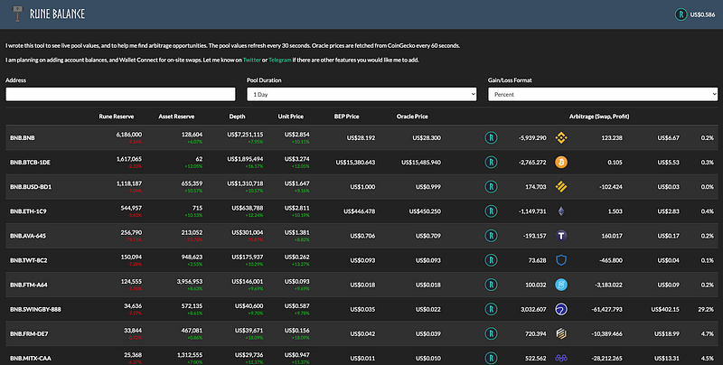Click the Ethereum icon in BNB.ETH-1C9 row
Screen dimensions: 723x365
point(561,211)
